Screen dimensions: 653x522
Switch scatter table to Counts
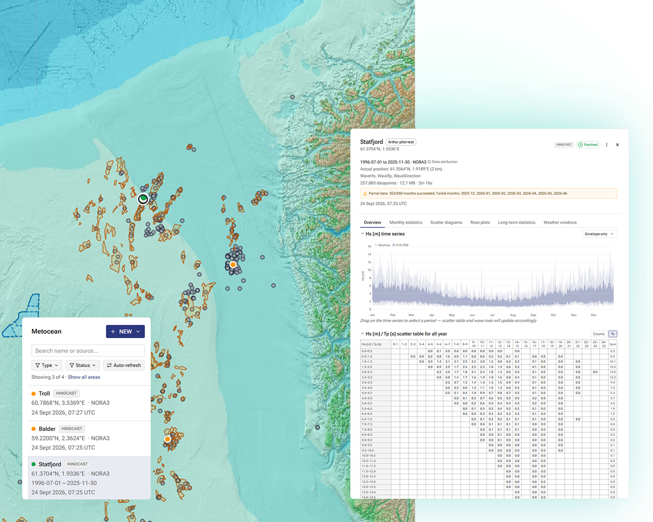[x=599, y=334]
